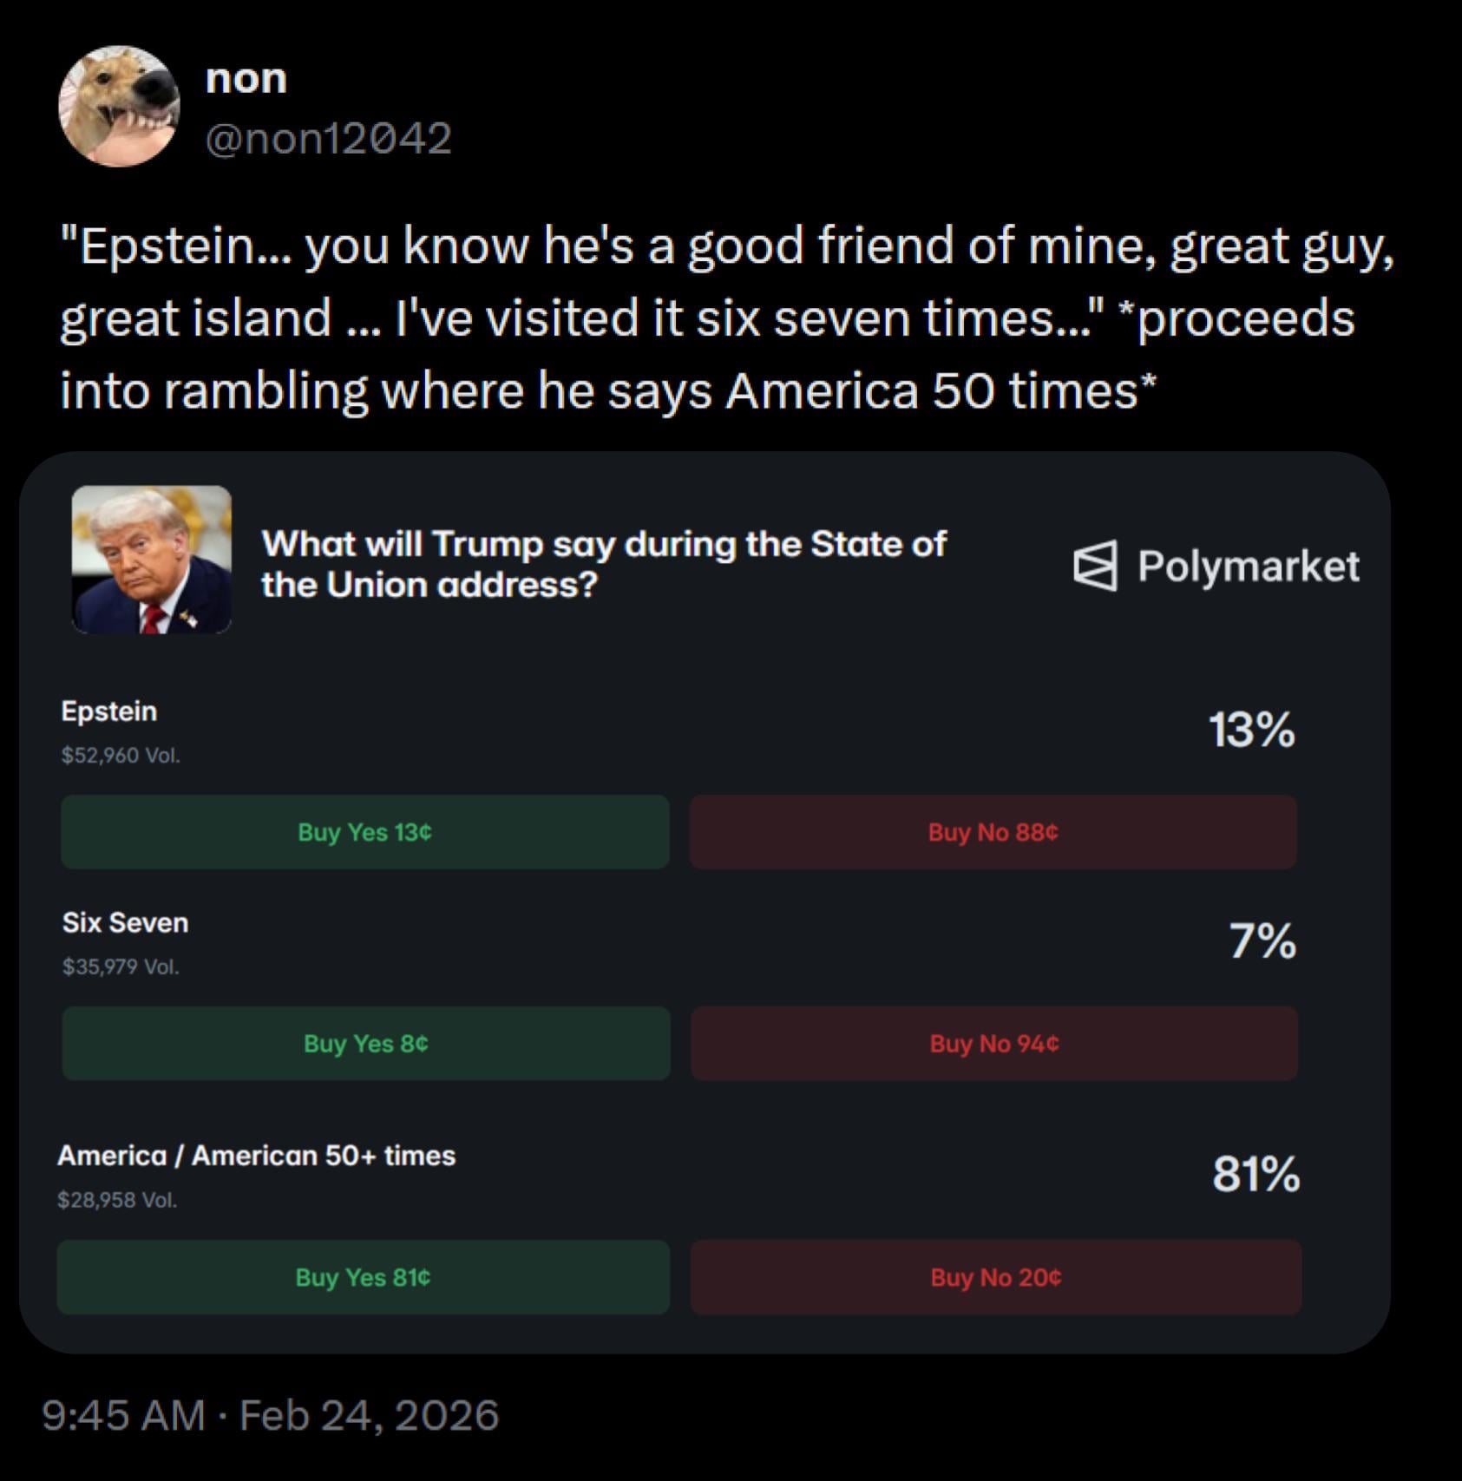Open the tweet timestamp 9:45 AM Feb 24
This screenshot has width=1462, height=1481.
click(270, 1415)
